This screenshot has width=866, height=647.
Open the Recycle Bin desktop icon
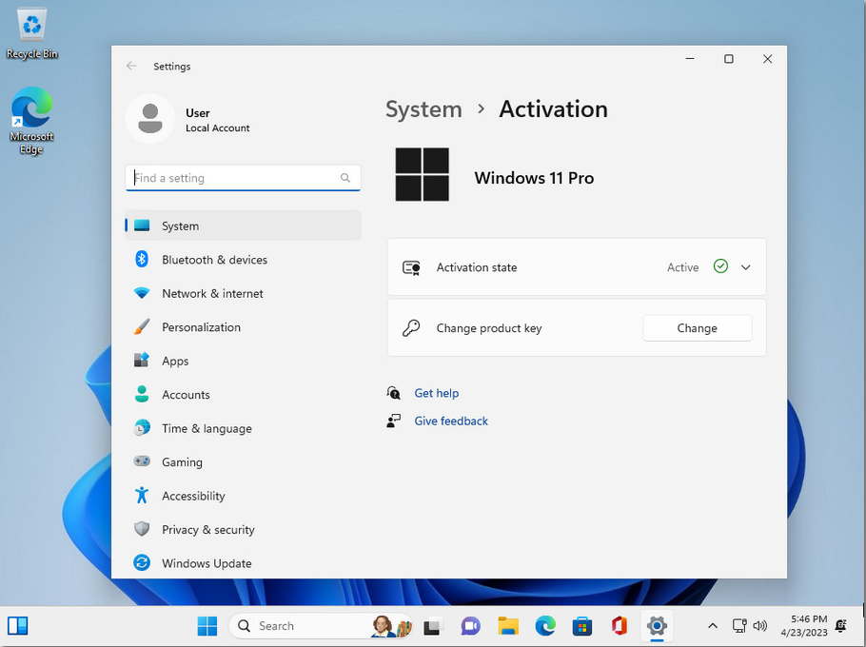tap(32, 33)
